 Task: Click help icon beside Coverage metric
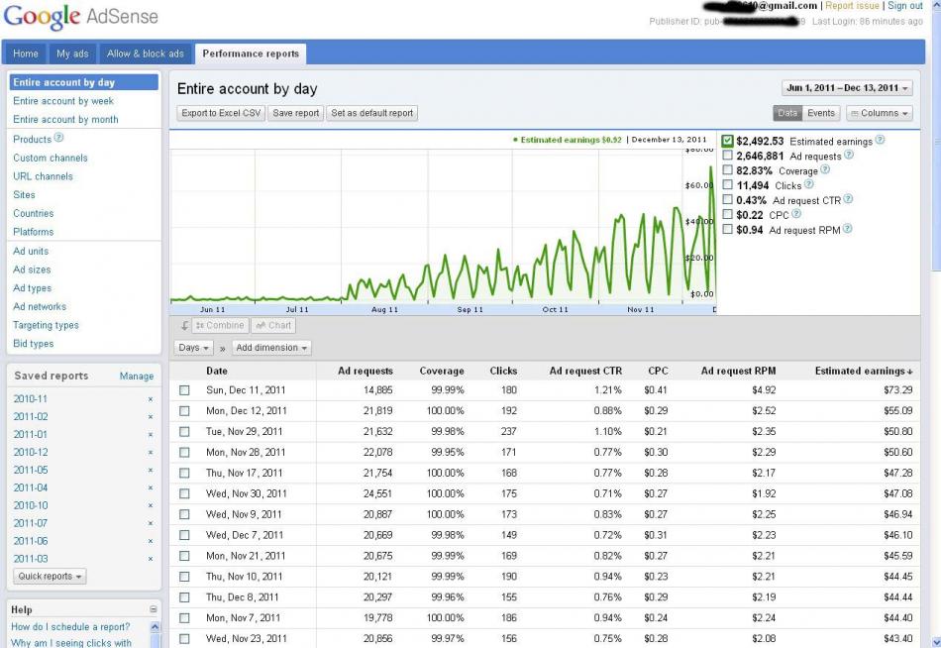pos(825,170)
